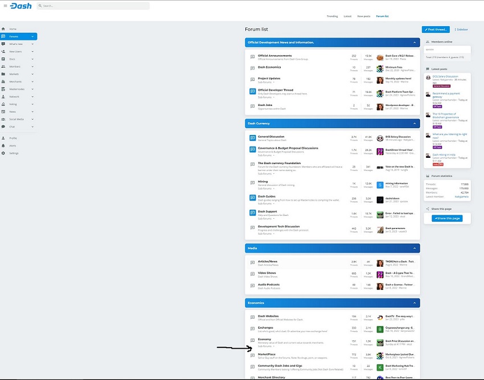Open the Official Announcements forum
The height and width of the screenshot is (380, 484).
(x=274, y=56)
